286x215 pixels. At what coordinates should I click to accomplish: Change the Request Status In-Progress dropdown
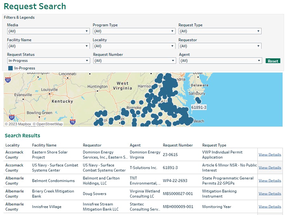point(49,61)
